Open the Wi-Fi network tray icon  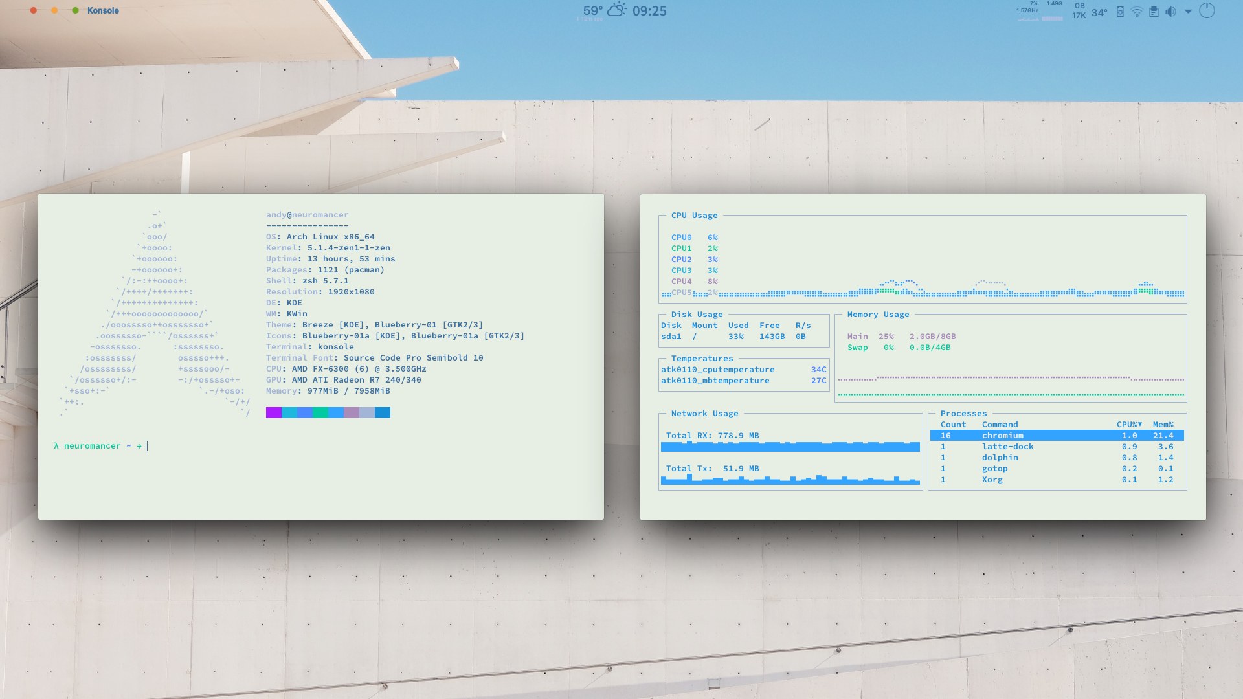pos(1137,12)
